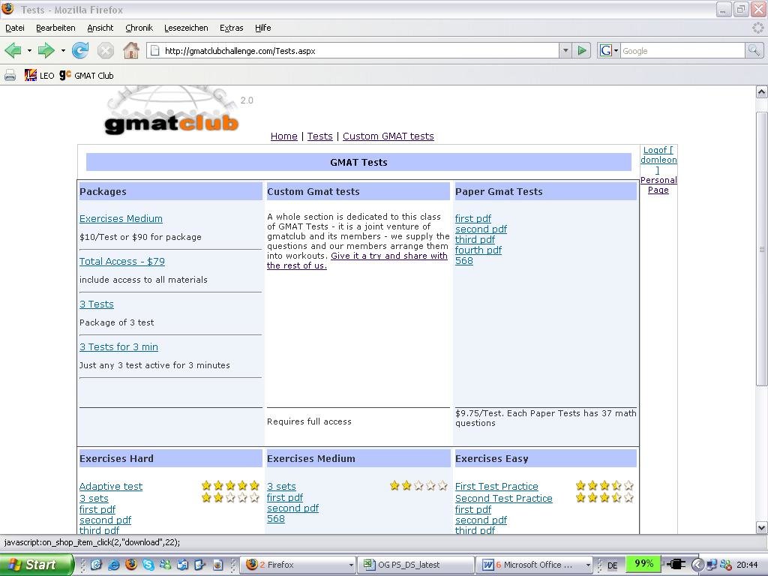This screenshot has width=768, height=576.
Task: Open 3 sets under Exercises Hard
Action: click(x=94, y=499)
